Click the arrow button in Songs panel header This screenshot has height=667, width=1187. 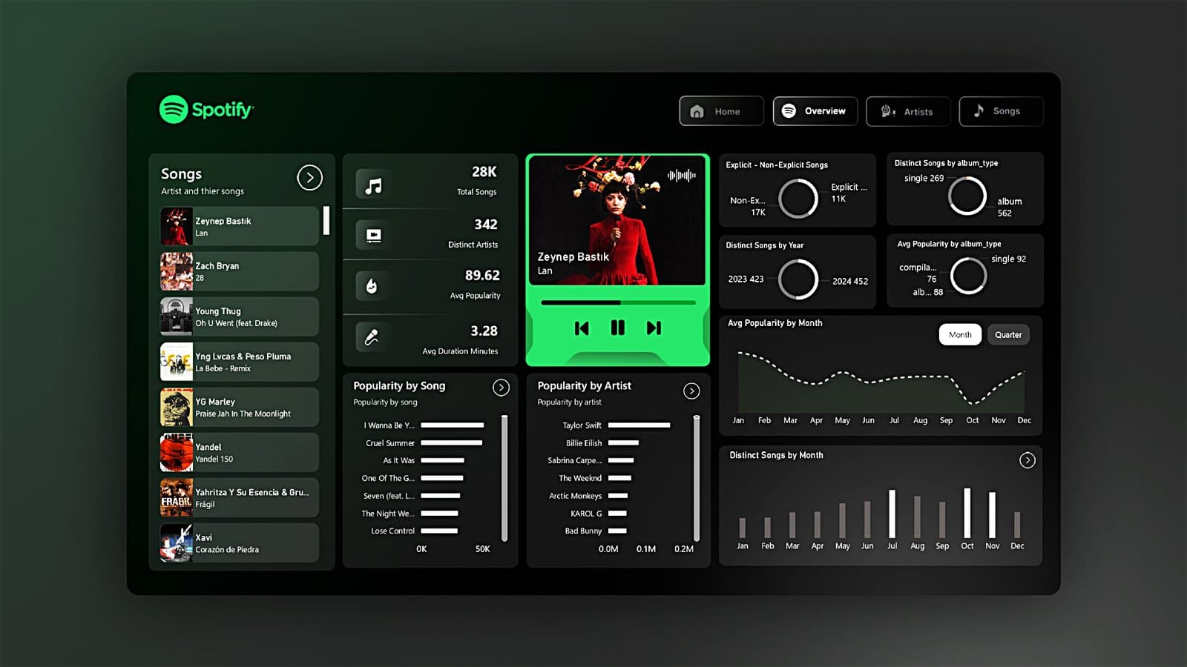[x=310, y=177]
